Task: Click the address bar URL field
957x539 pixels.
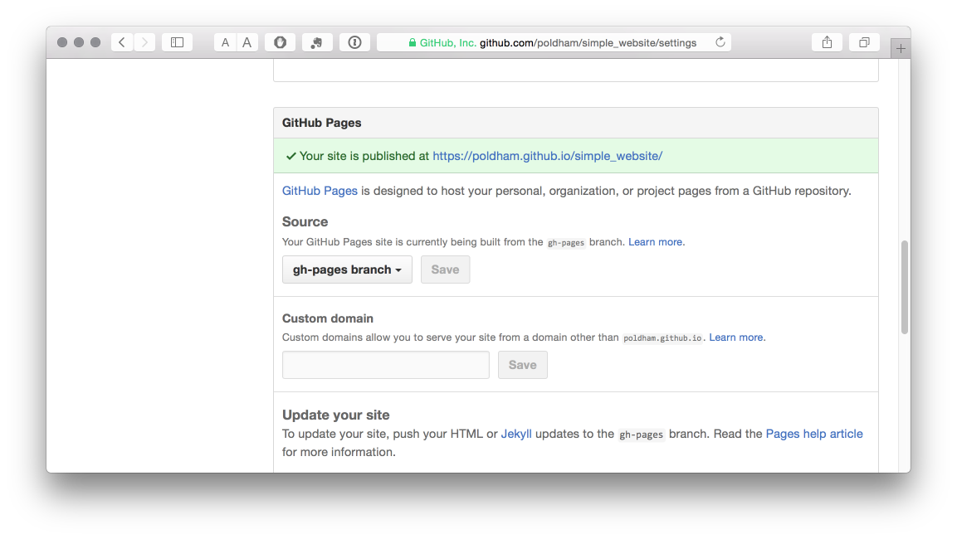Action: click(554, 42)
